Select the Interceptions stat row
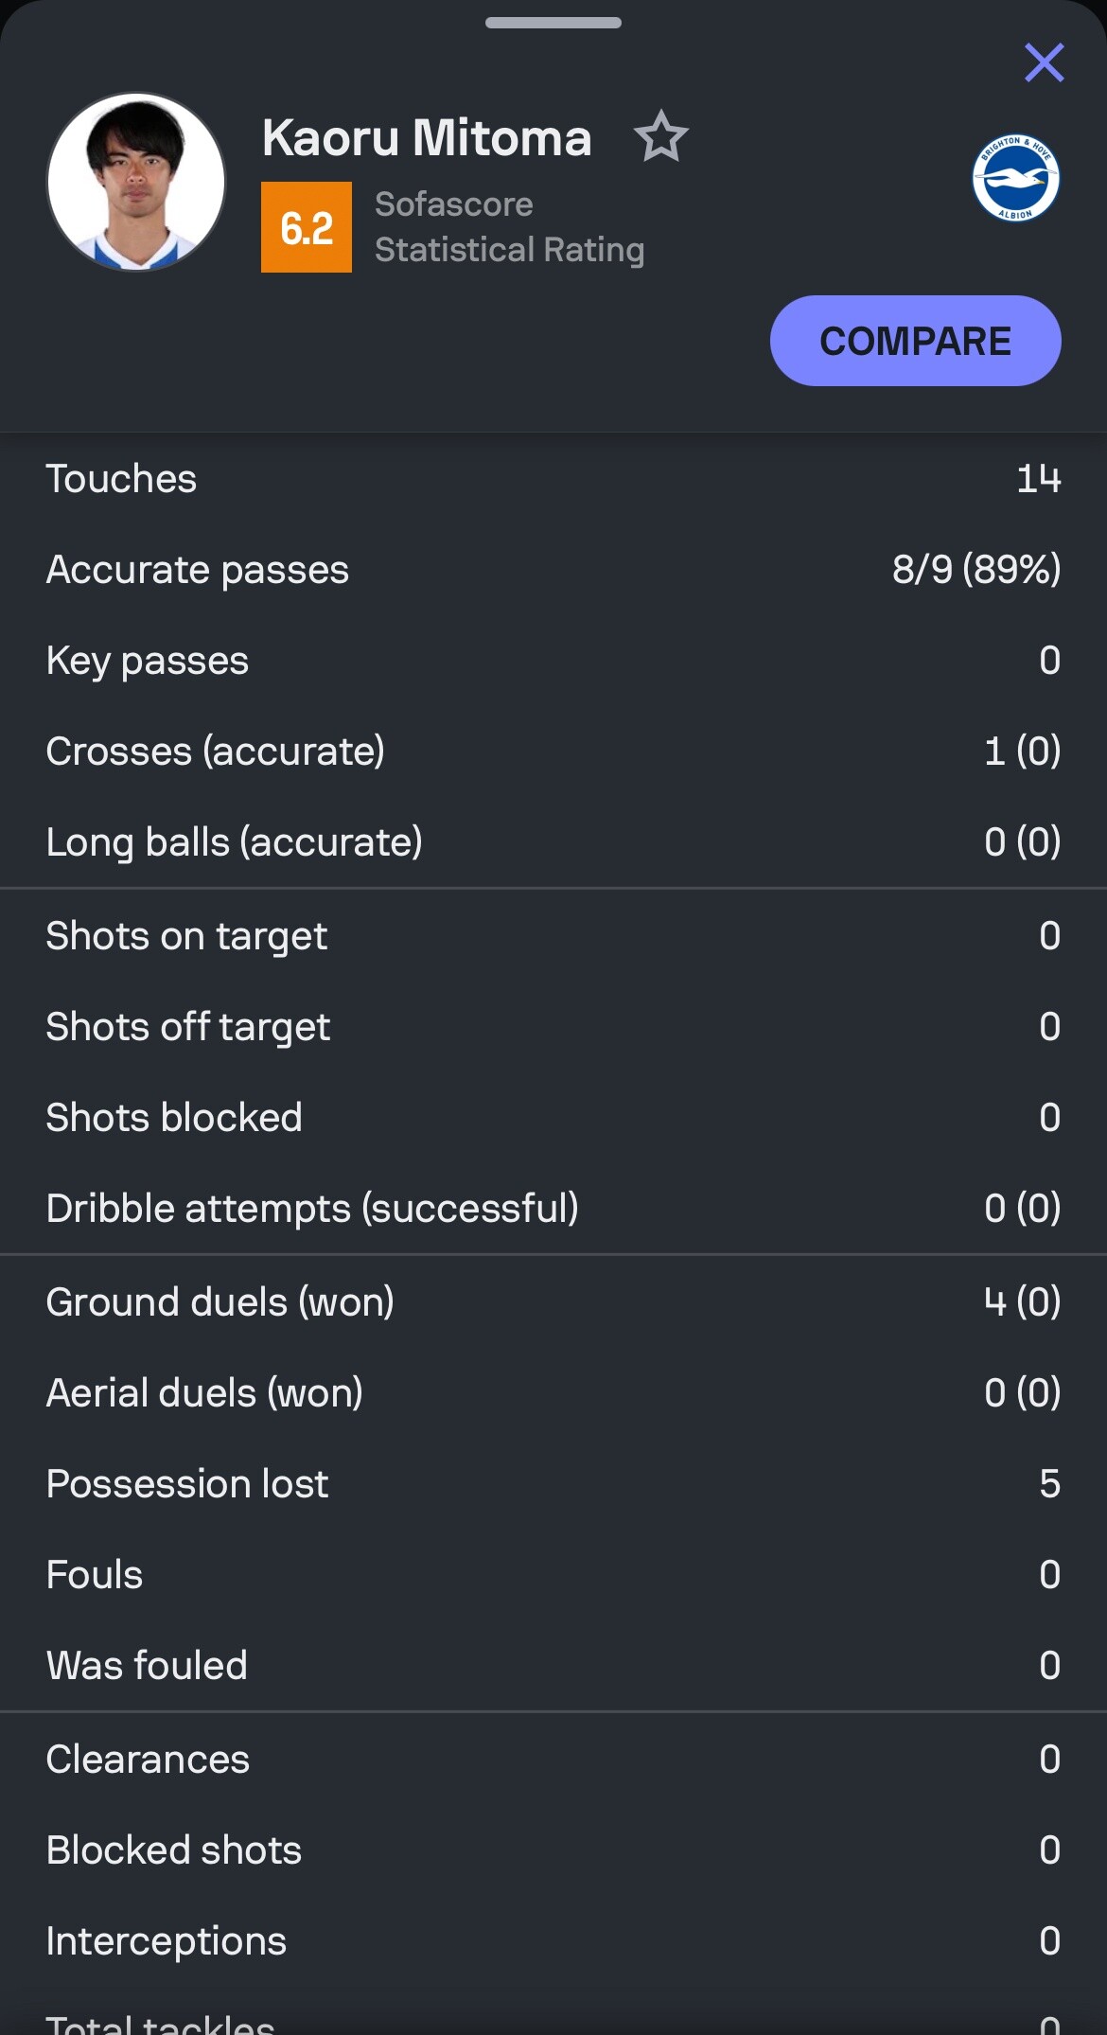Image resolution: width=1107 pixels, height=2035 pixels. coord(553,1941)
